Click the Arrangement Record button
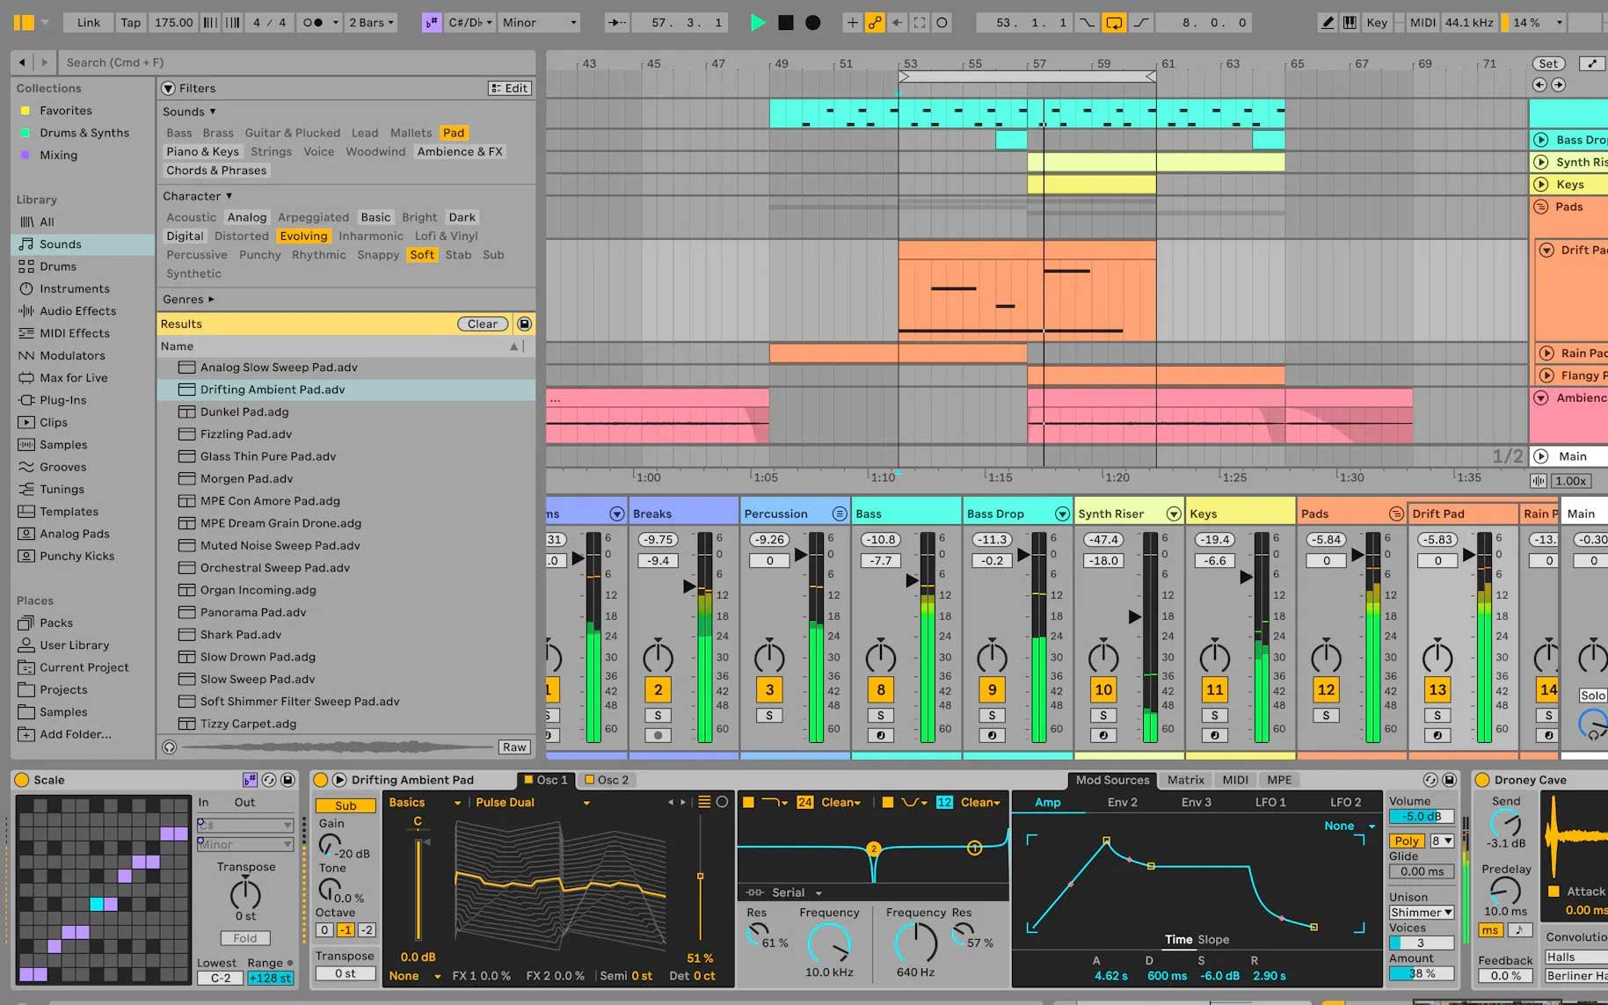 point(813,23)
